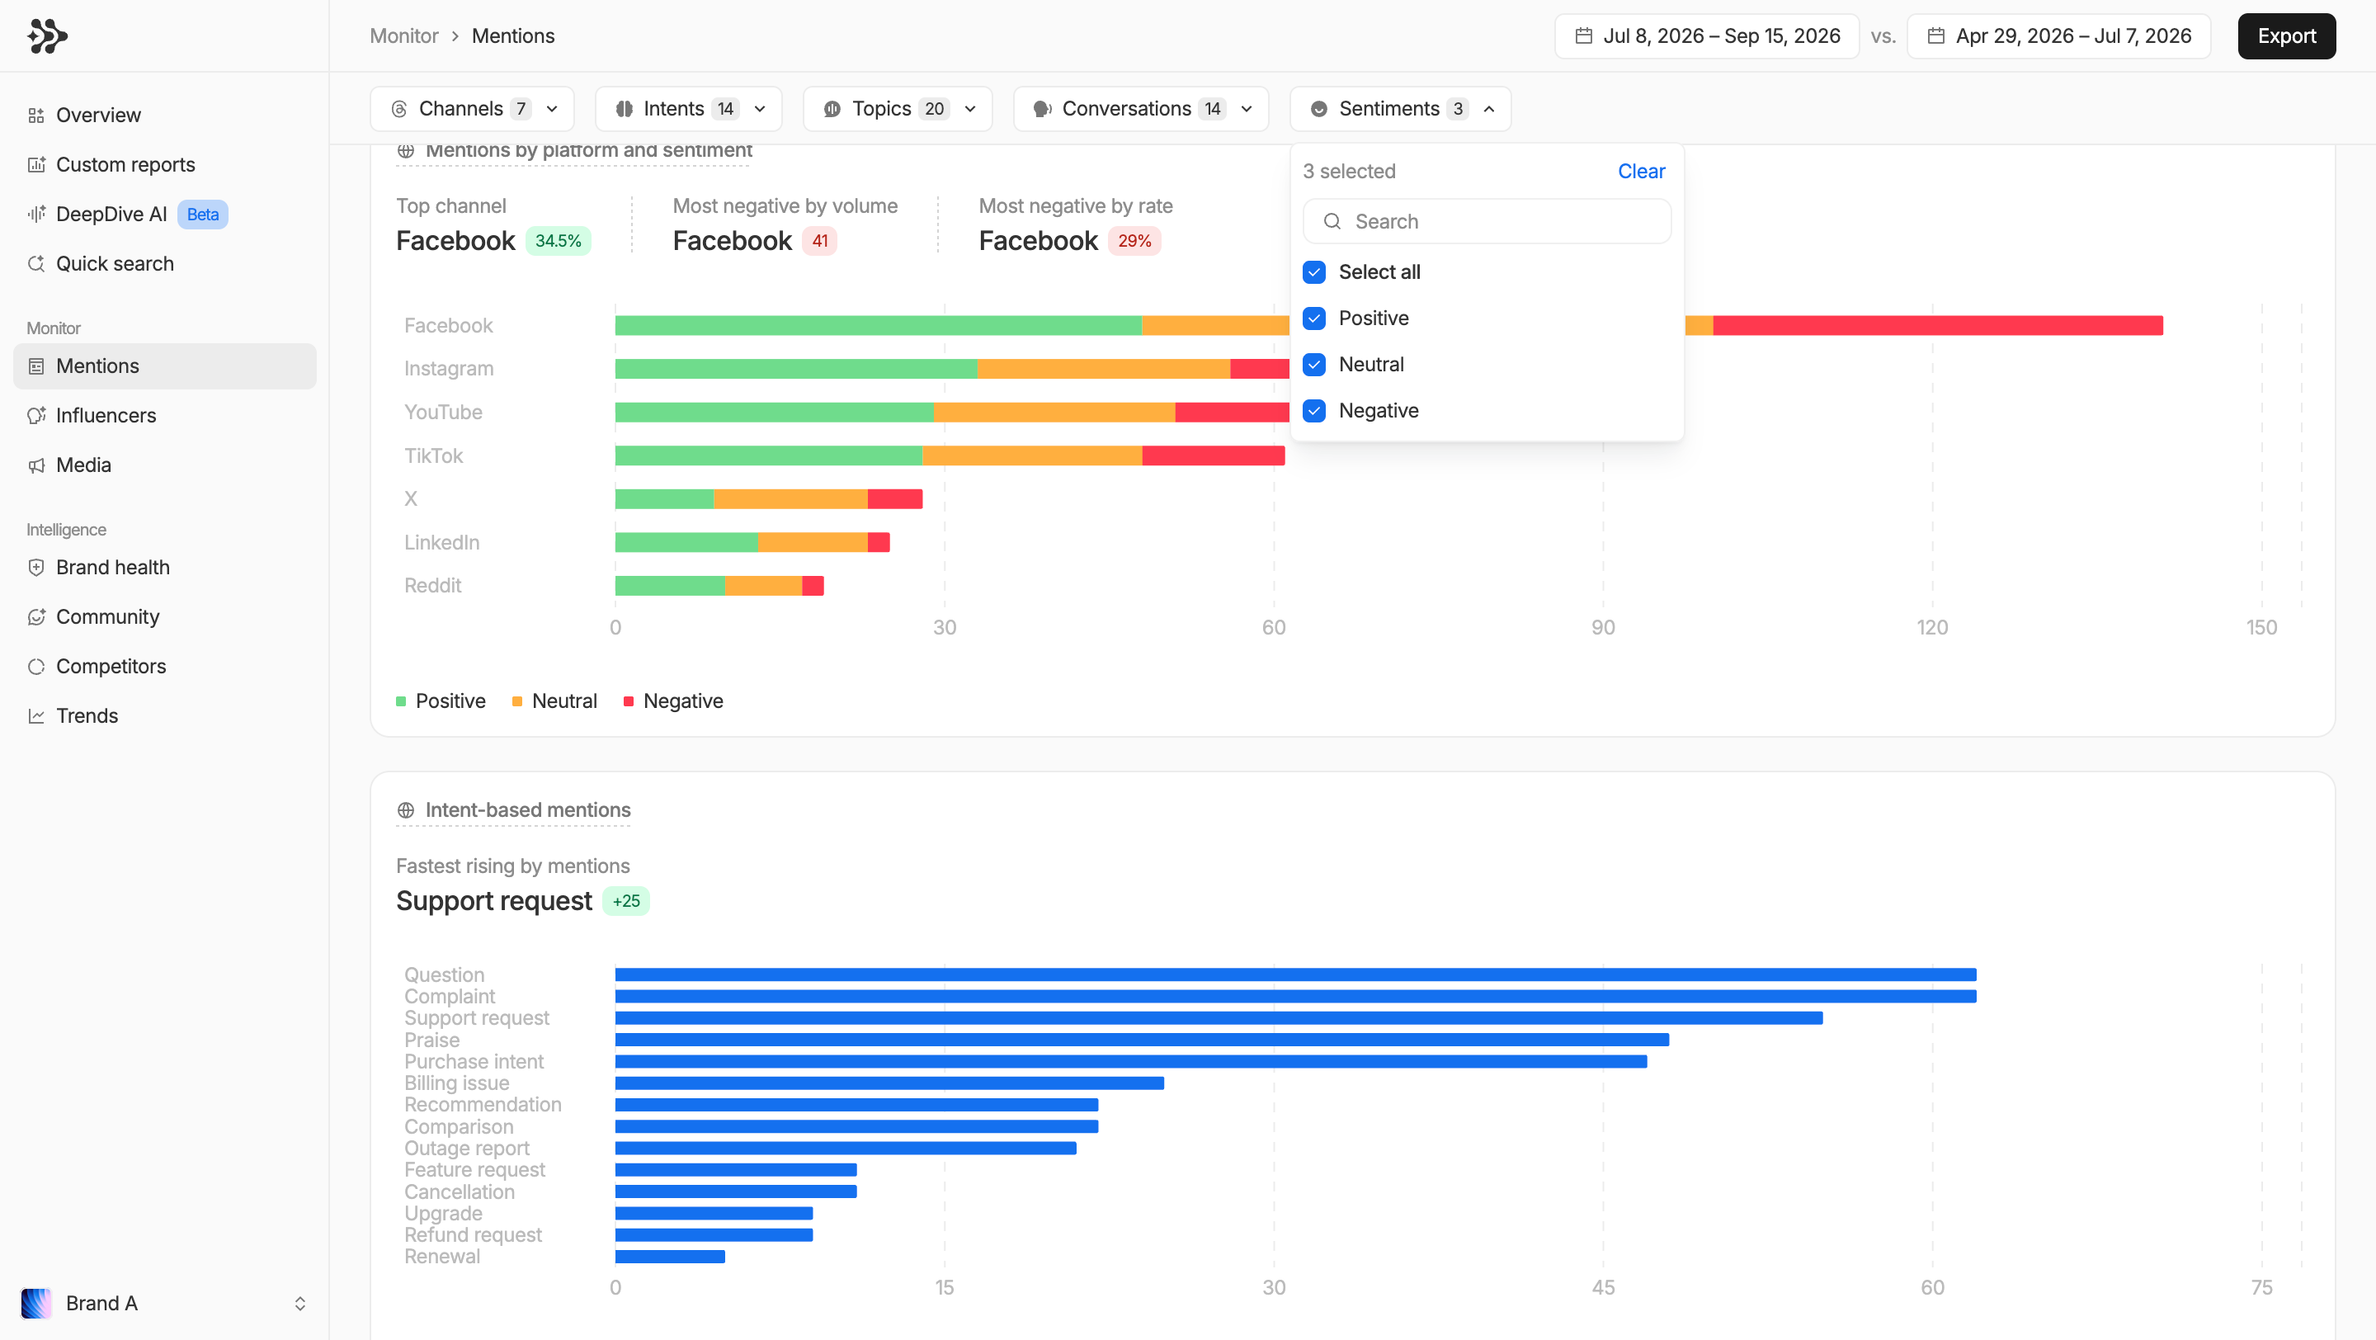2376x1340 pixels.
Task: Click the Positive legend green swatch
Action: tap(401, 702)
